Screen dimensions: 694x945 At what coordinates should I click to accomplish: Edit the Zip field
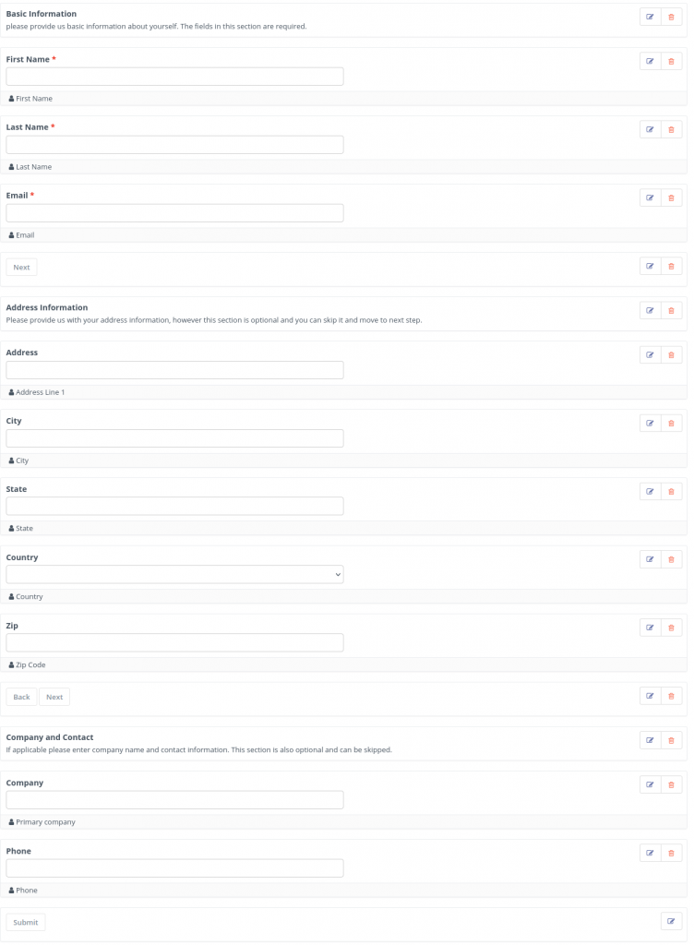click(650, 628)
